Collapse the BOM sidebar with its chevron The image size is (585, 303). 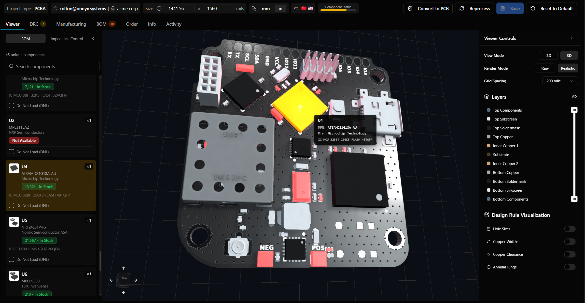pos(93,39)
